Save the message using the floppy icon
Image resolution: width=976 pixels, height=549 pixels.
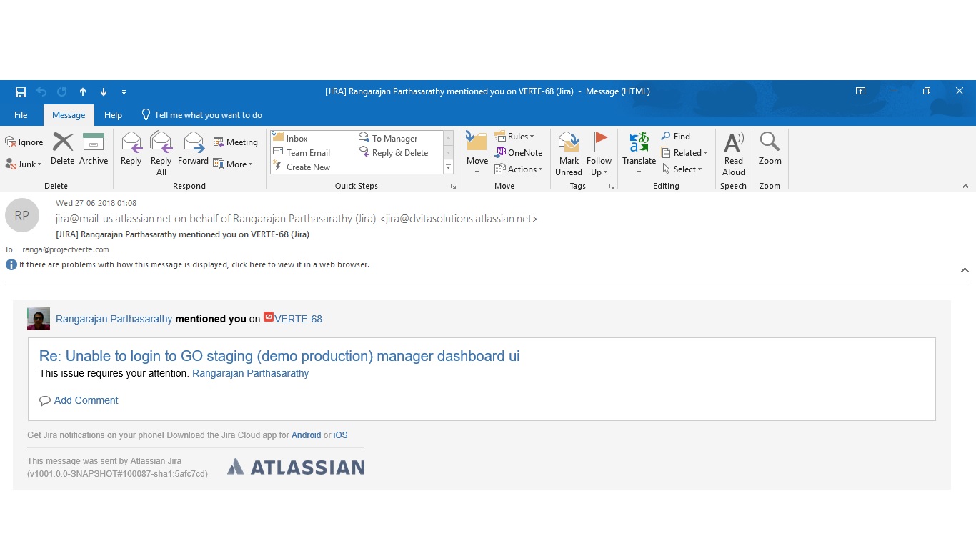click(x=21, y=91)
